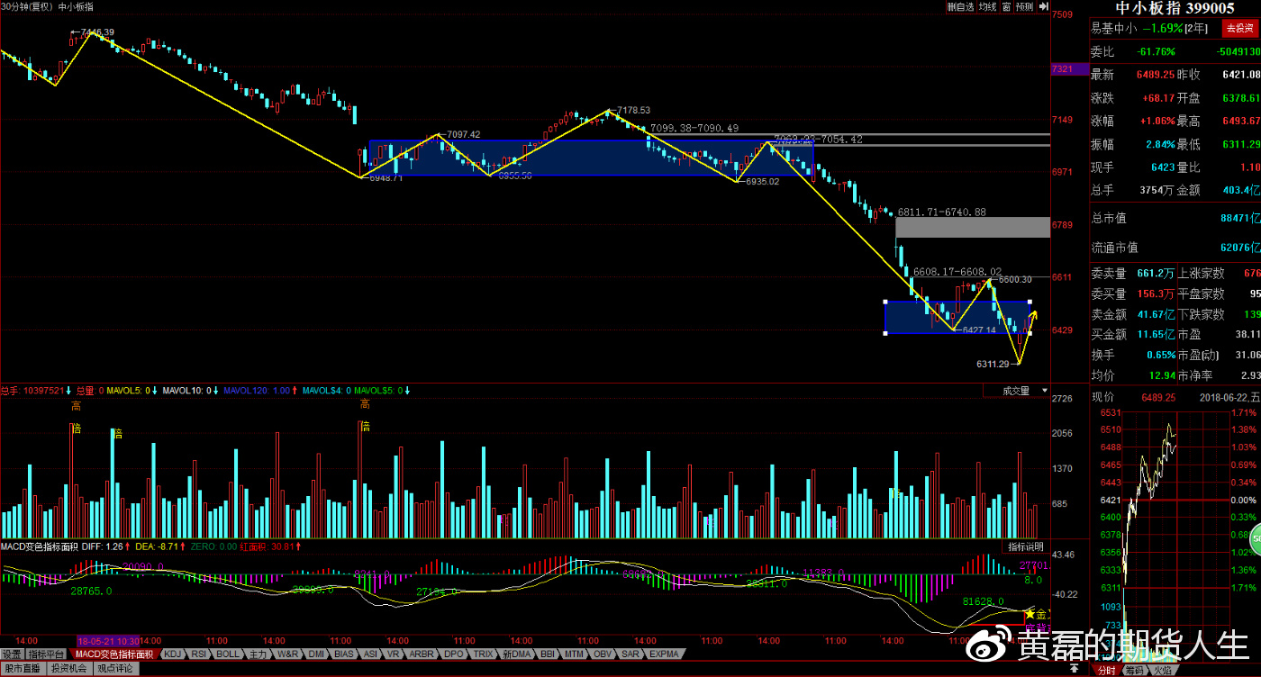
Task: Switch to the ARBR indicator tab
Action: point(422,654)
